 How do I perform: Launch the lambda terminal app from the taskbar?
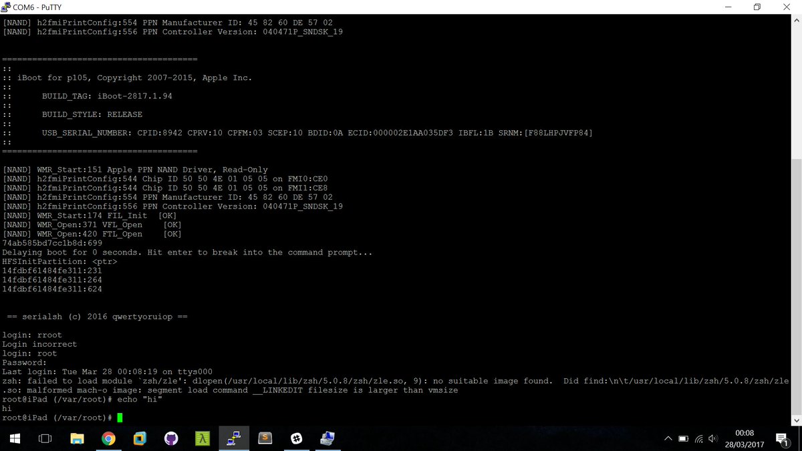click(x=202, y=439)
